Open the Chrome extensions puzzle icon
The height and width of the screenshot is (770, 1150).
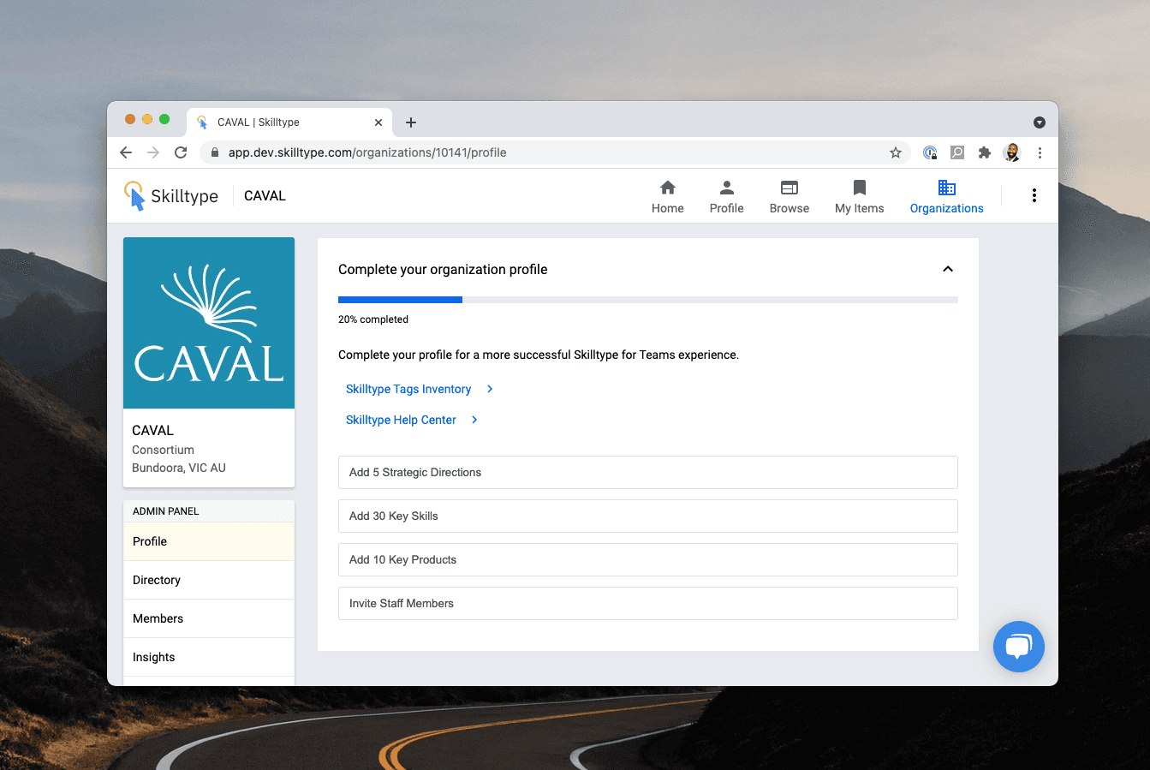pos(985,152)
